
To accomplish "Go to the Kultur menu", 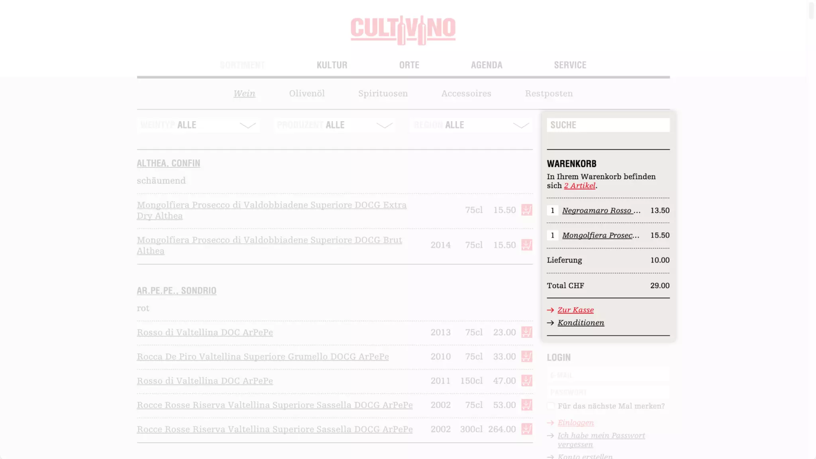I will coord(332,65).
